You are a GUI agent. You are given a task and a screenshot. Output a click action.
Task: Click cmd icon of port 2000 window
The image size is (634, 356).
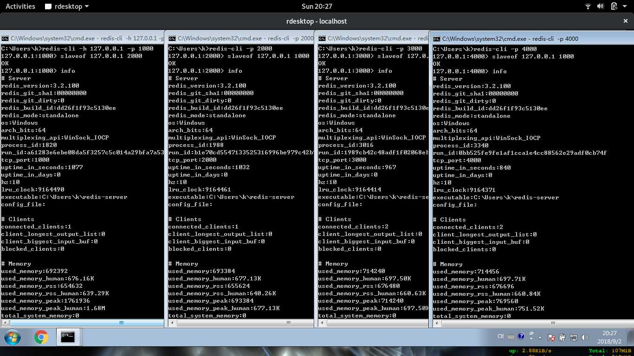click(x=172, y=38)
